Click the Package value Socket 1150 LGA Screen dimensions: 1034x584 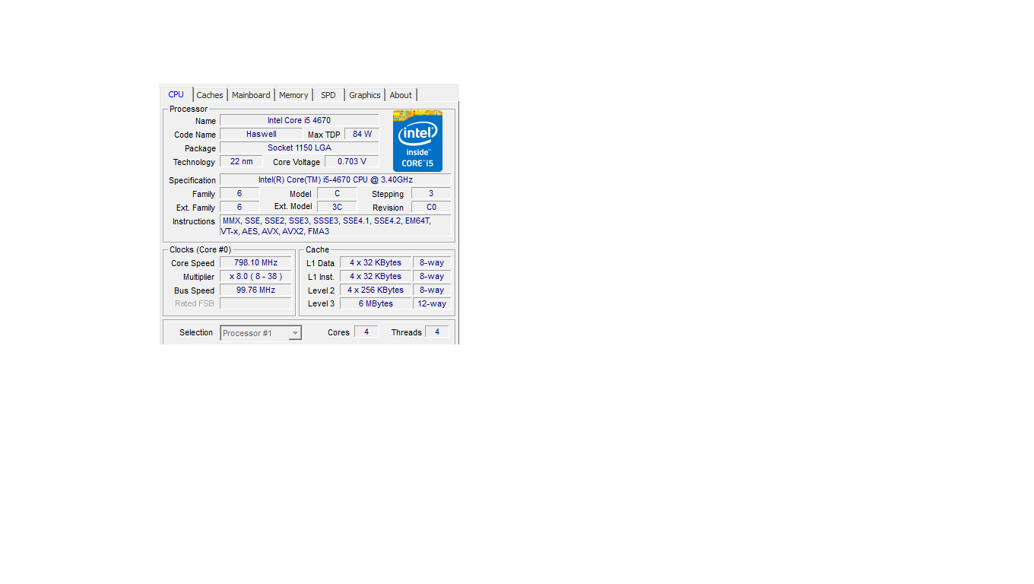pos(299,148)
